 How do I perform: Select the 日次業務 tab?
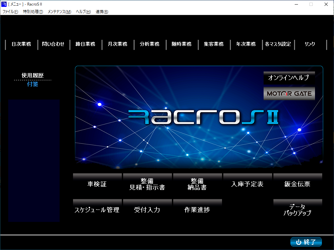click(21, 44)
